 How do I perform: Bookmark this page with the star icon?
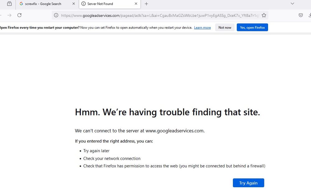point(264,15)
